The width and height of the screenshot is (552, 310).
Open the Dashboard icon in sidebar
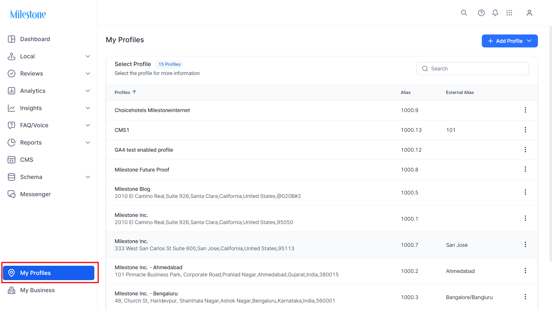[12, 39]
